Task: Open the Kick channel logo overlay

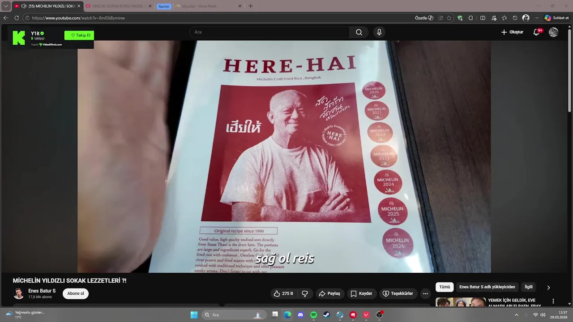Action: click(19, 38)
